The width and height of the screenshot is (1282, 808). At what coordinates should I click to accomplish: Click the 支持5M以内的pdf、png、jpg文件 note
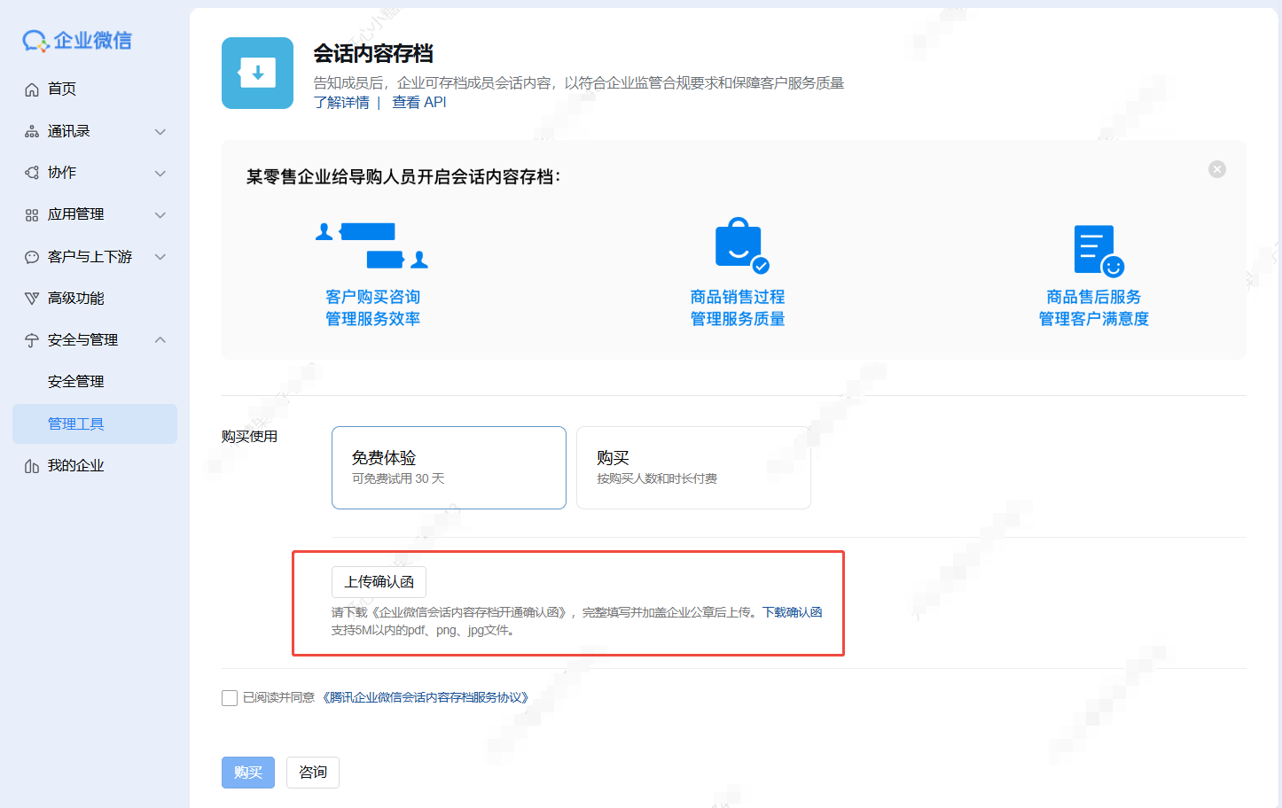[x=423, y=631]
